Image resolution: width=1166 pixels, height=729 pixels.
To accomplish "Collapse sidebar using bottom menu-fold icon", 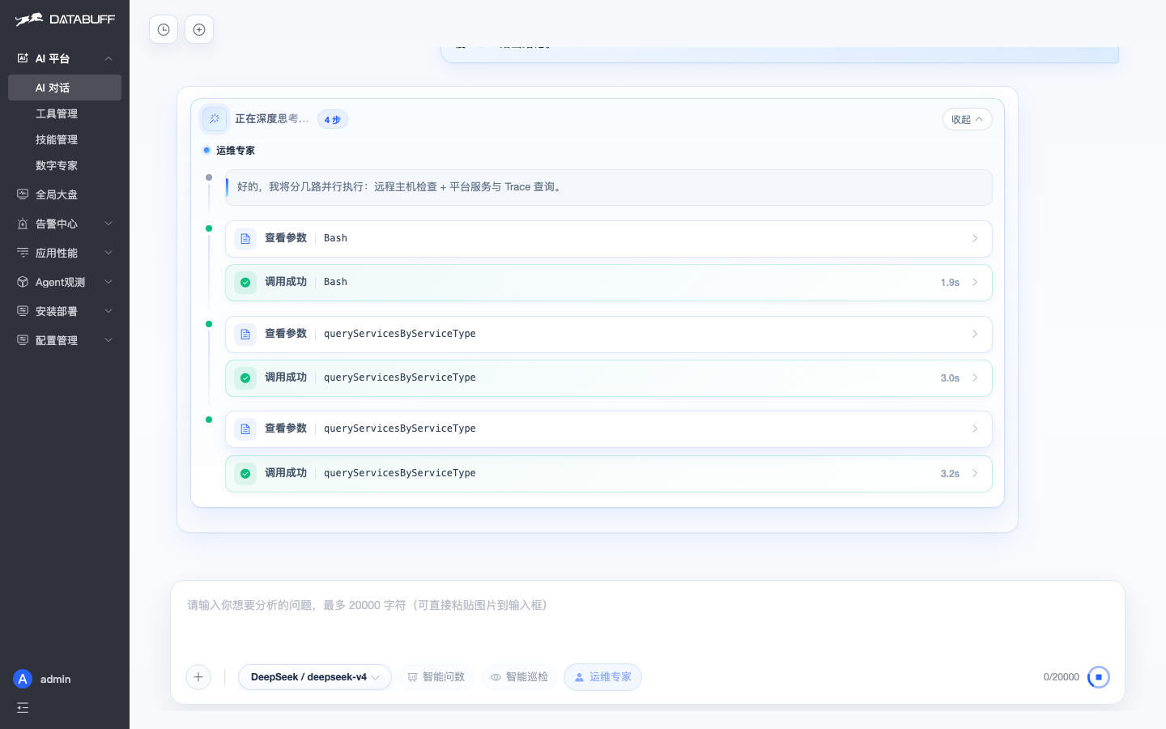I will click(23, 708).
